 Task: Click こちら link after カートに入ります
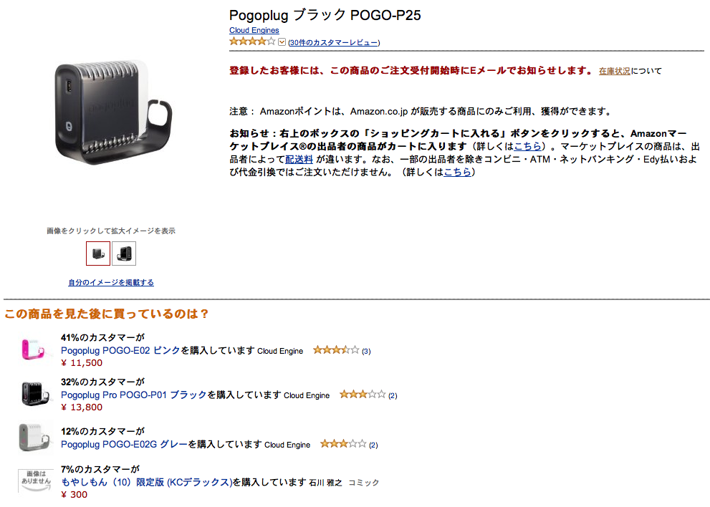click(x=527, y=146)
